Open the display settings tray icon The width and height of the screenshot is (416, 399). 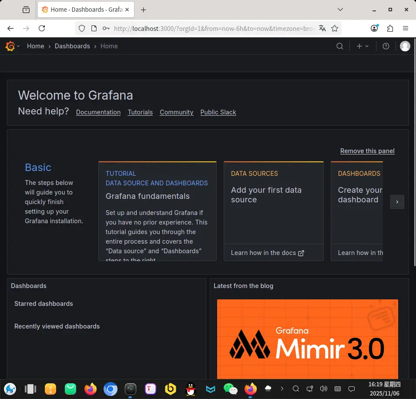[310, 389]
